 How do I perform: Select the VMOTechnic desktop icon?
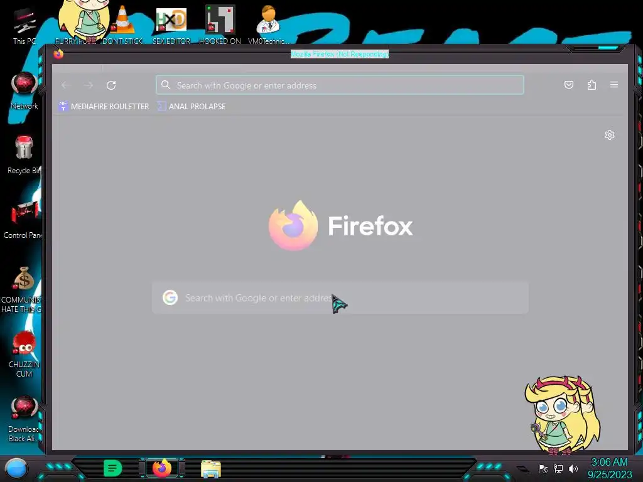(x=268, y=24)
